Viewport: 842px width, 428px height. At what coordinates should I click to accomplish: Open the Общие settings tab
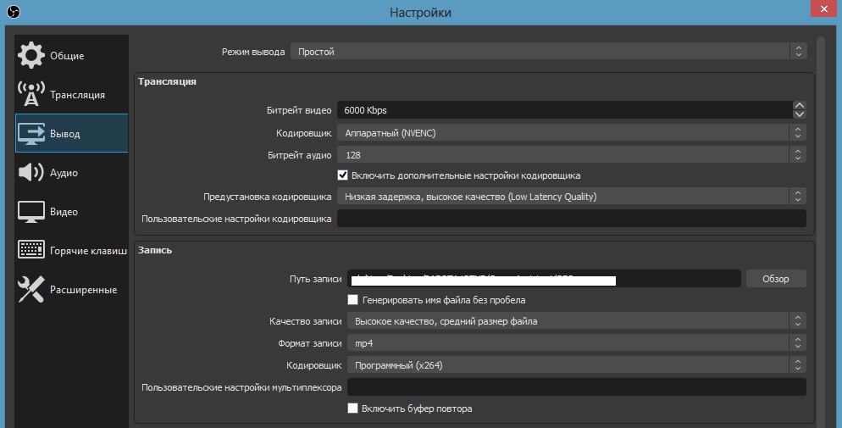coord(67,56)
